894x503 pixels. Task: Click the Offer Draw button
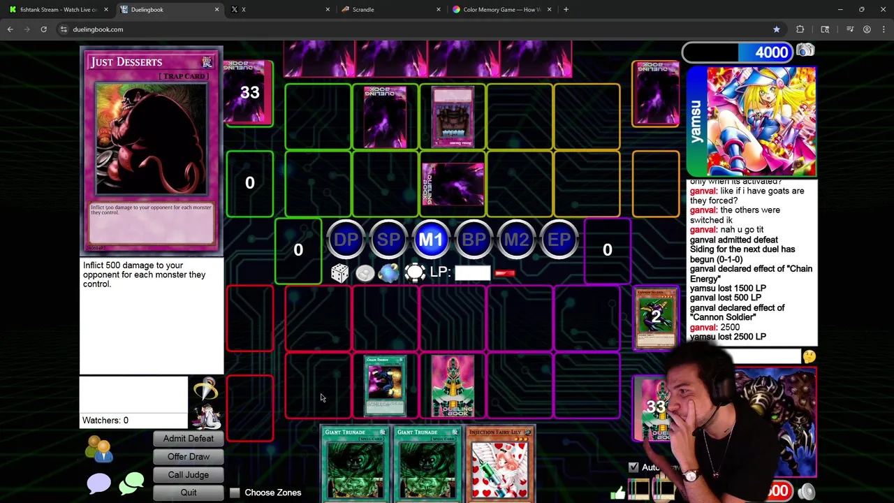189,457
